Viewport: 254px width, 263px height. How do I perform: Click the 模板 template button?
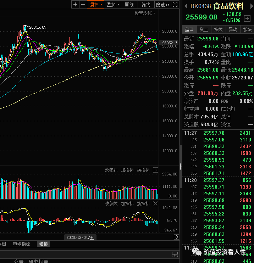44,244
